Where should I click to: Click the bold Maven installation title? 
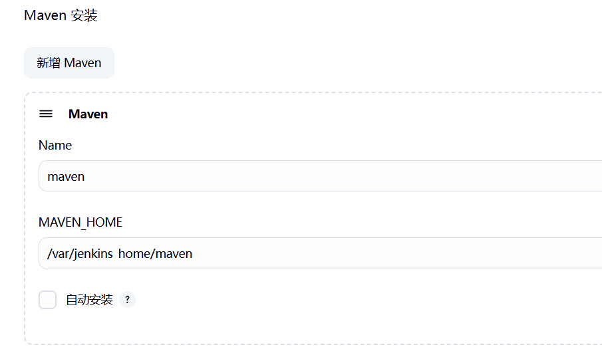[88, 114]
